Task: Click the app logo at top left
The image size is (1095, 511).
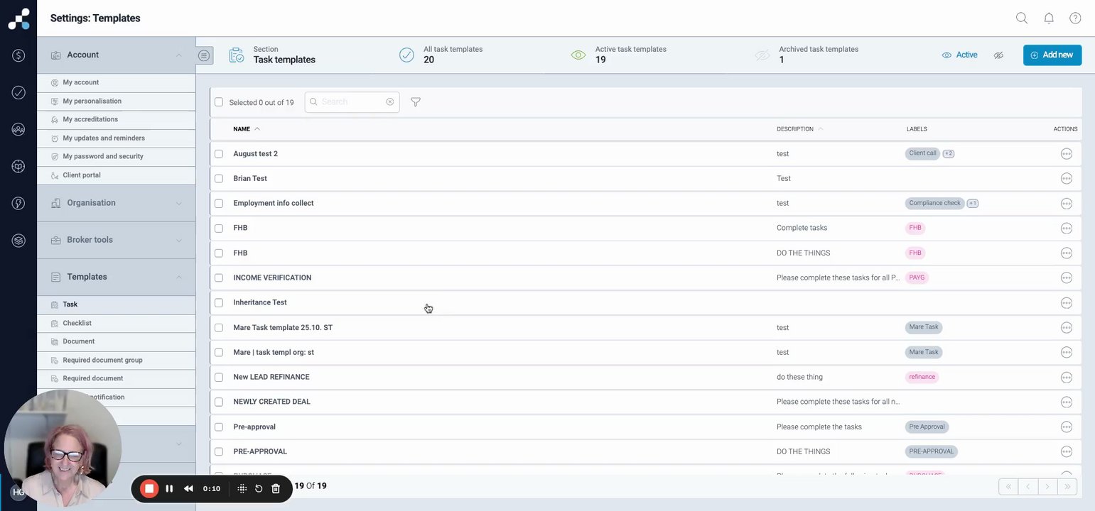Action: [19, 18]
